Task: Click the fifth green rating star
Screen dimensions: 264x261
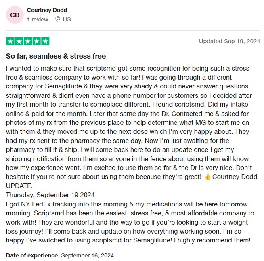Action: pyautogui.click(x=45, y=41)
